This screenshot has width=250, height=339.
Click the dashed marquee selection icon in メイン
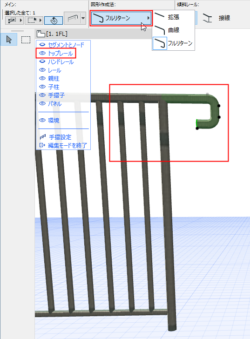[x=32, y=20]
